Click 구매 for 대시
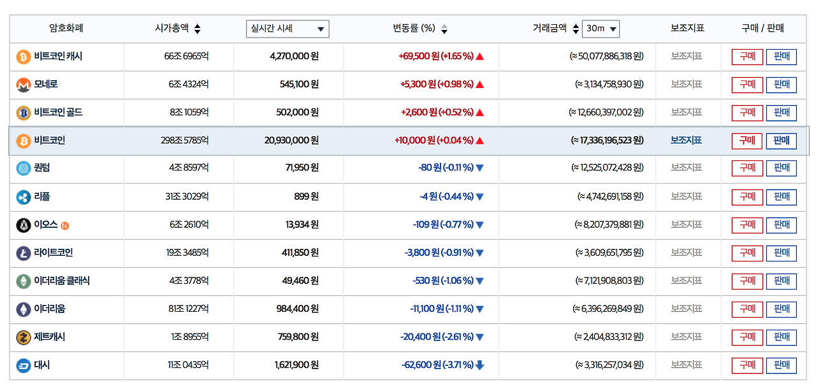This screenshot has width=816, height=392. pyautogui.click(x=747, y=365)
